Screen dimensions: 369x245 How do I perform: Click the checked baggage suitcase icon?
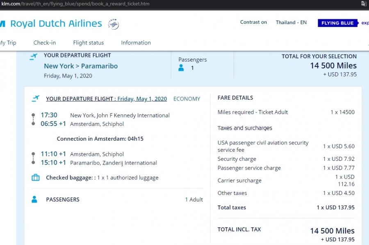36,178
